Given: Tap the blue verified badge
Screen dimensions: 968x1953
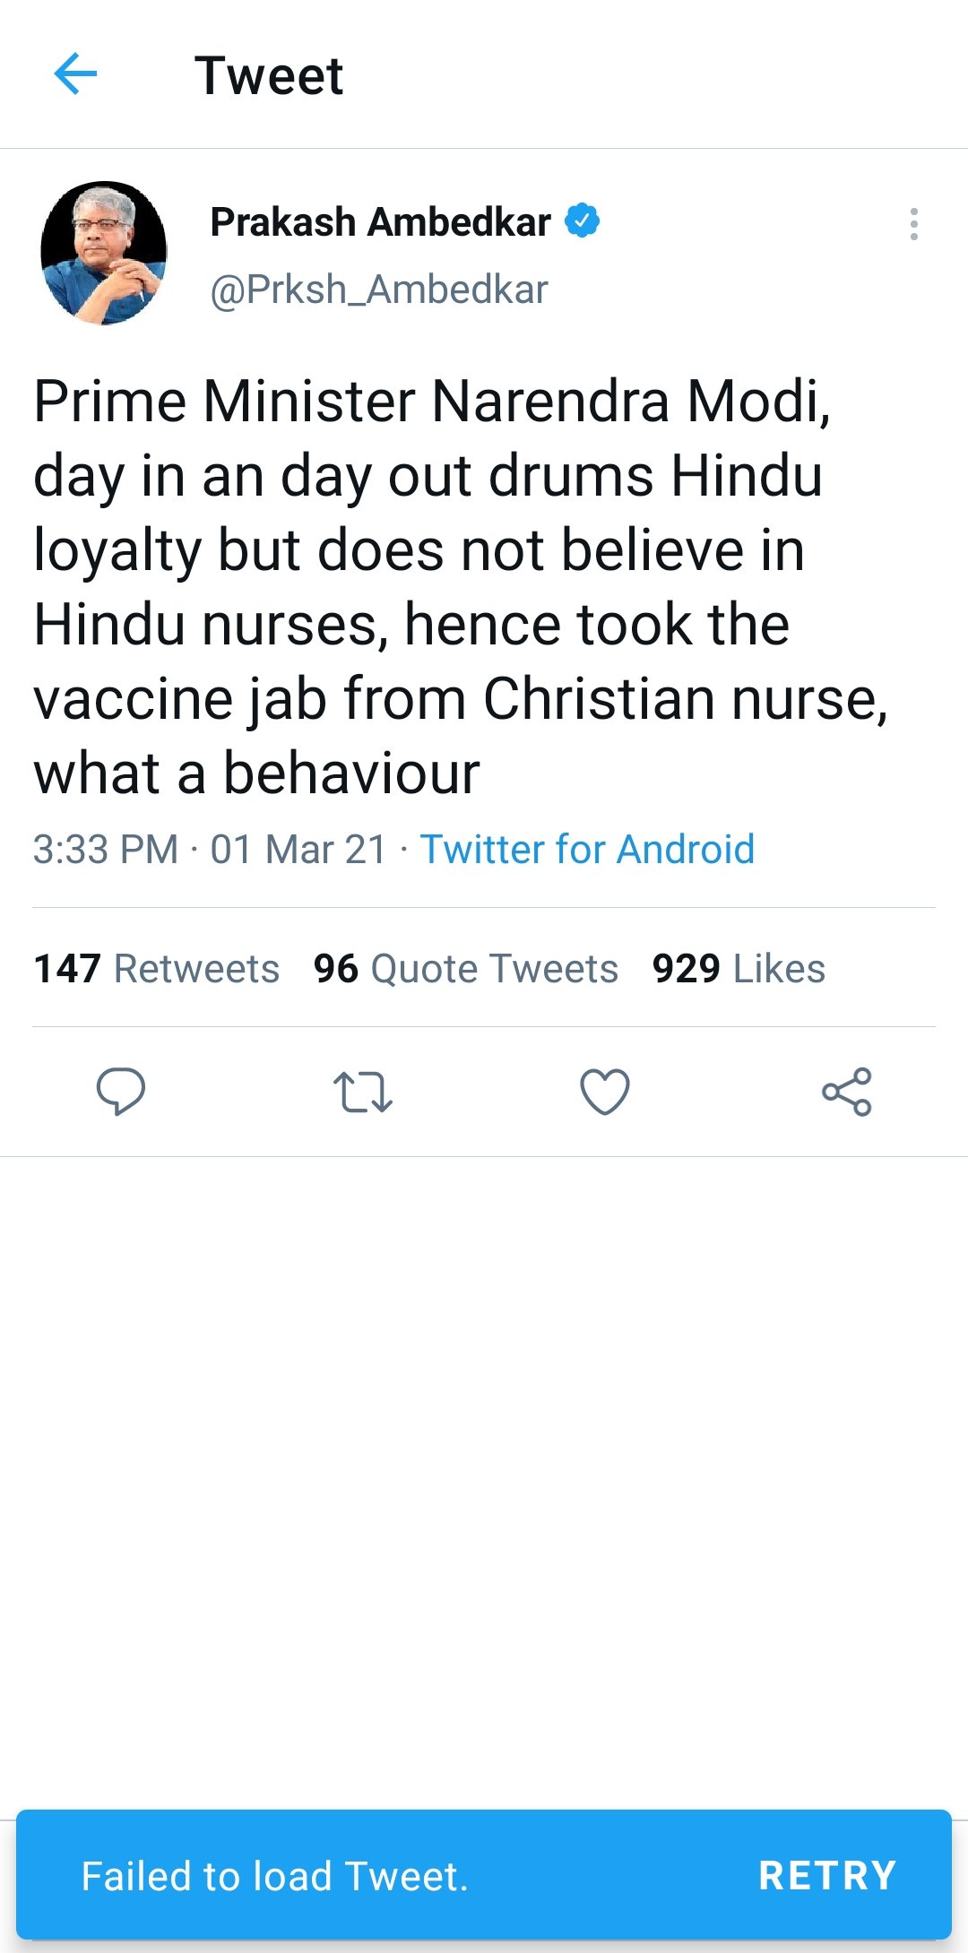Looking at the screenshot, I should [583, 220].
